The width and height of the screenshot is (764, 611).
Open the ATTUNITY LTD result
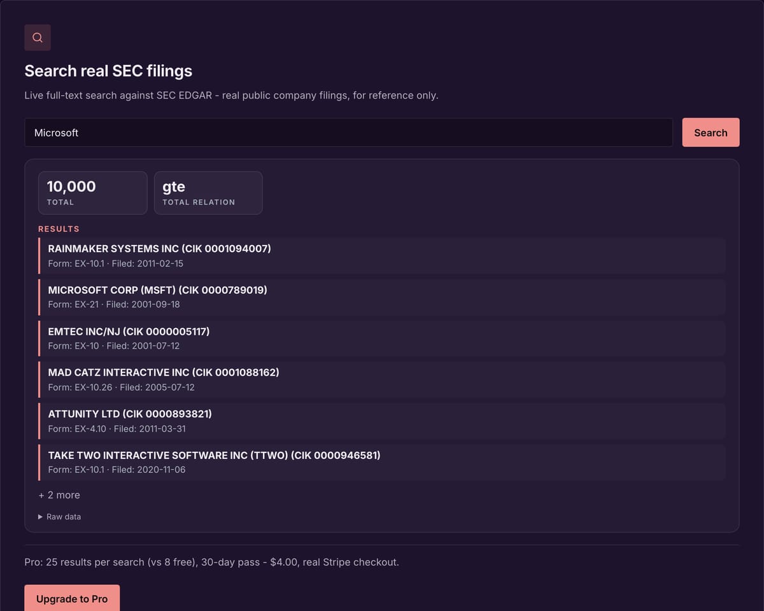click(x=382, y=421)
